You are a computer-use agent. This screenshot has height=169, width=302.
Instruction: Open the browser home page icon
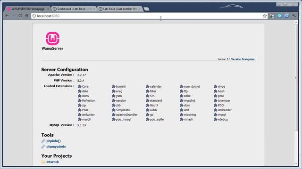point(26,16)
